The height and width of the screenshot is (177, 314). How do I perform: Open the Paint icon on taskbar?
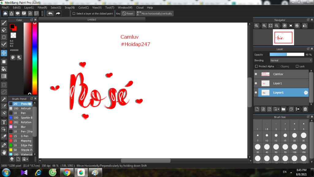click(95, 172)
